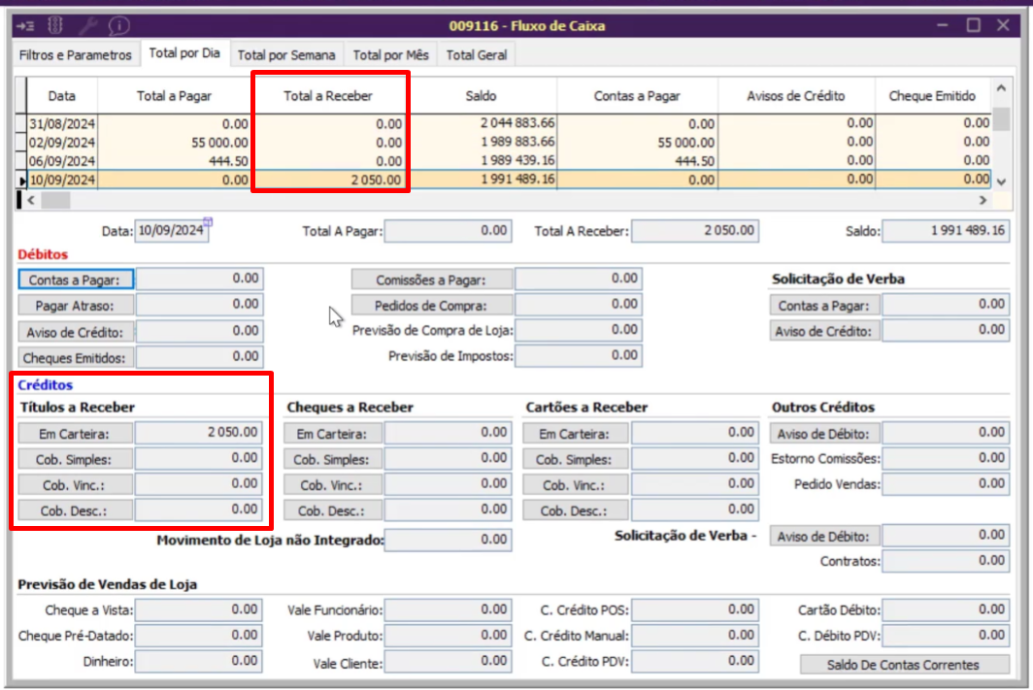Click the Cheque a Vista value field
The image size is (1033, 690).
pyautogui.click(x=199, y=610)
